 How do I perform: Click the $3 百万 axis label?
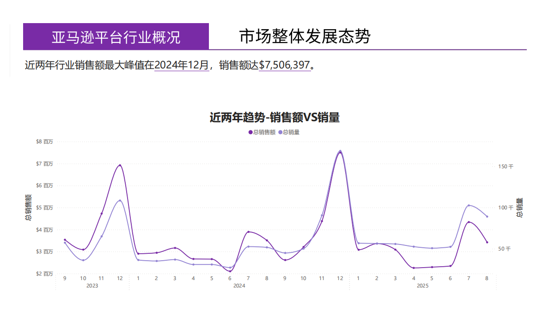pos(44,251)
